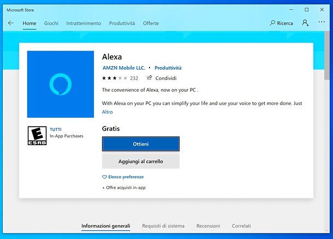Open AMZN Mobile LLC. publisher link
The image size is (333, 239).
click(124, 68)
